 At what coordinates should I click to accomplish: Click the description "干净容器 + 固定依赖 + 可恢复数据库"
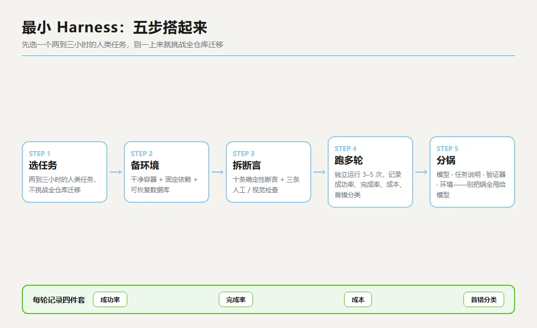point(164,184)
